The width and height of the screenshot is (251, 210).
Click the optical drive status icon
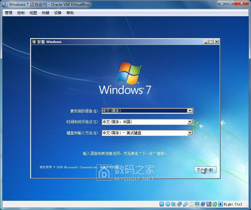168,204
